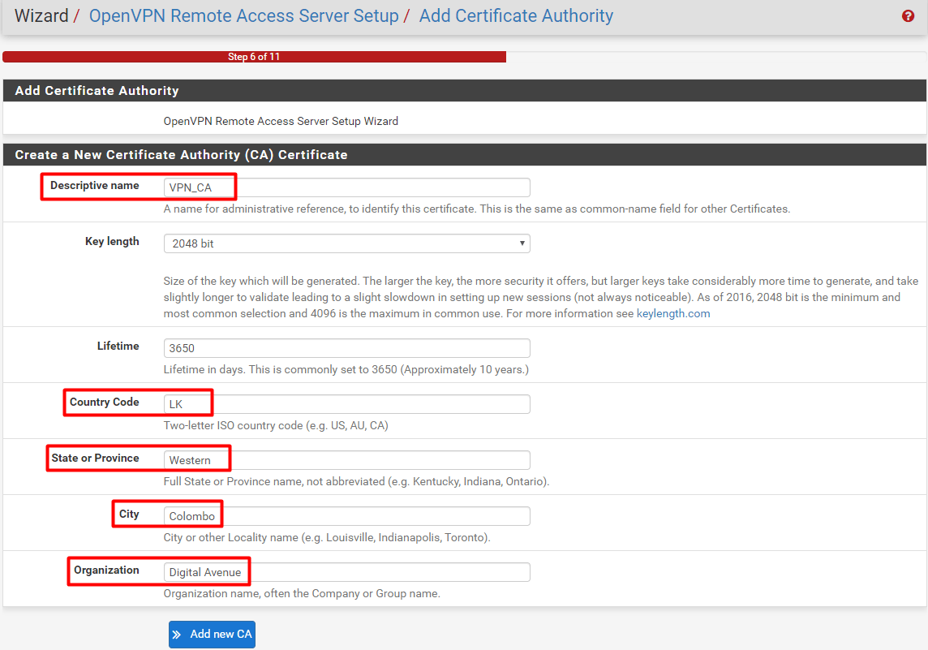Select the State or Province text box
928x650 pixels.
346,460
